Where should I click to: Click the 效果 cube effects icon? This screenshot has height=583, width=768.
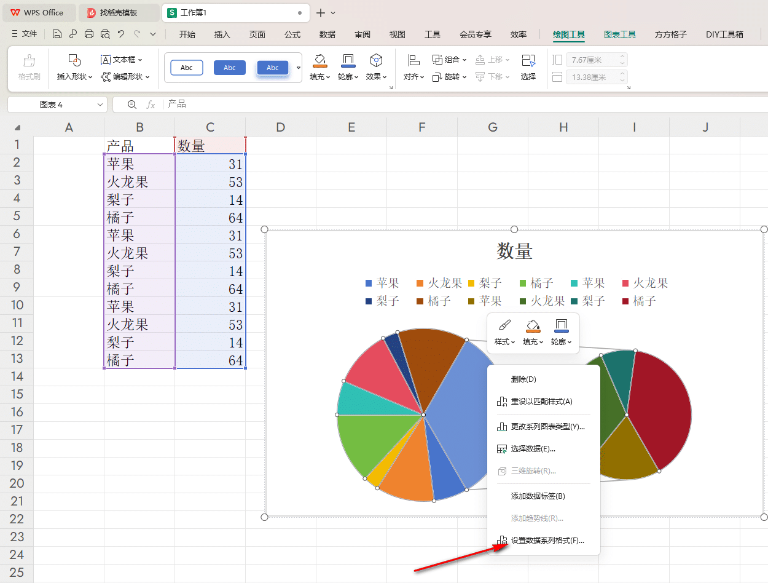click(x=376, y=60)
